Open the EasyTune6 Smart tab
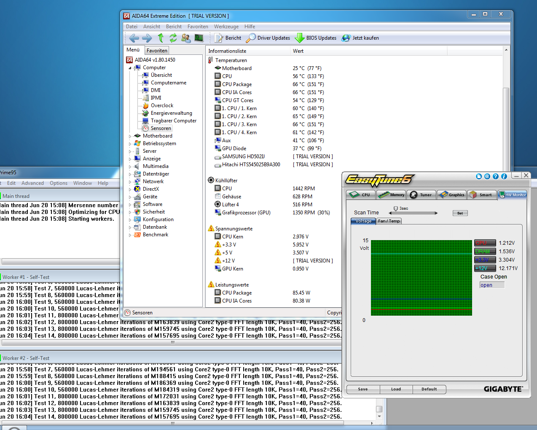 [x=482, y=195]
